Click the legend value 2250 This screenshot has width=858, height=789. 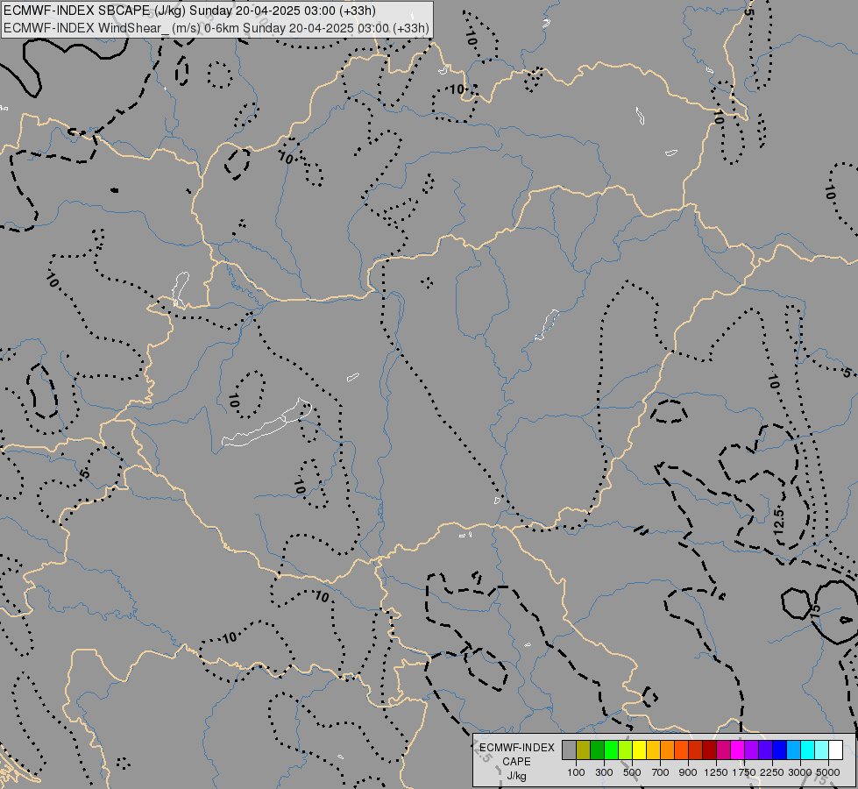click(772, 772)
